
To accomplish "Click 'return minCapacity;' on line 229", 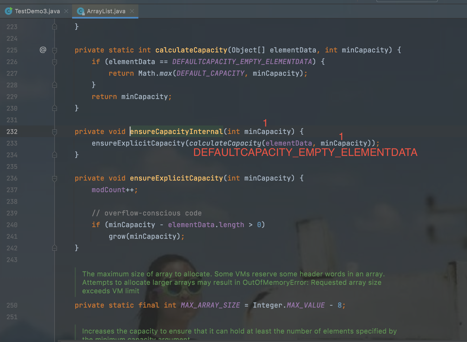I will coord(132,97).
